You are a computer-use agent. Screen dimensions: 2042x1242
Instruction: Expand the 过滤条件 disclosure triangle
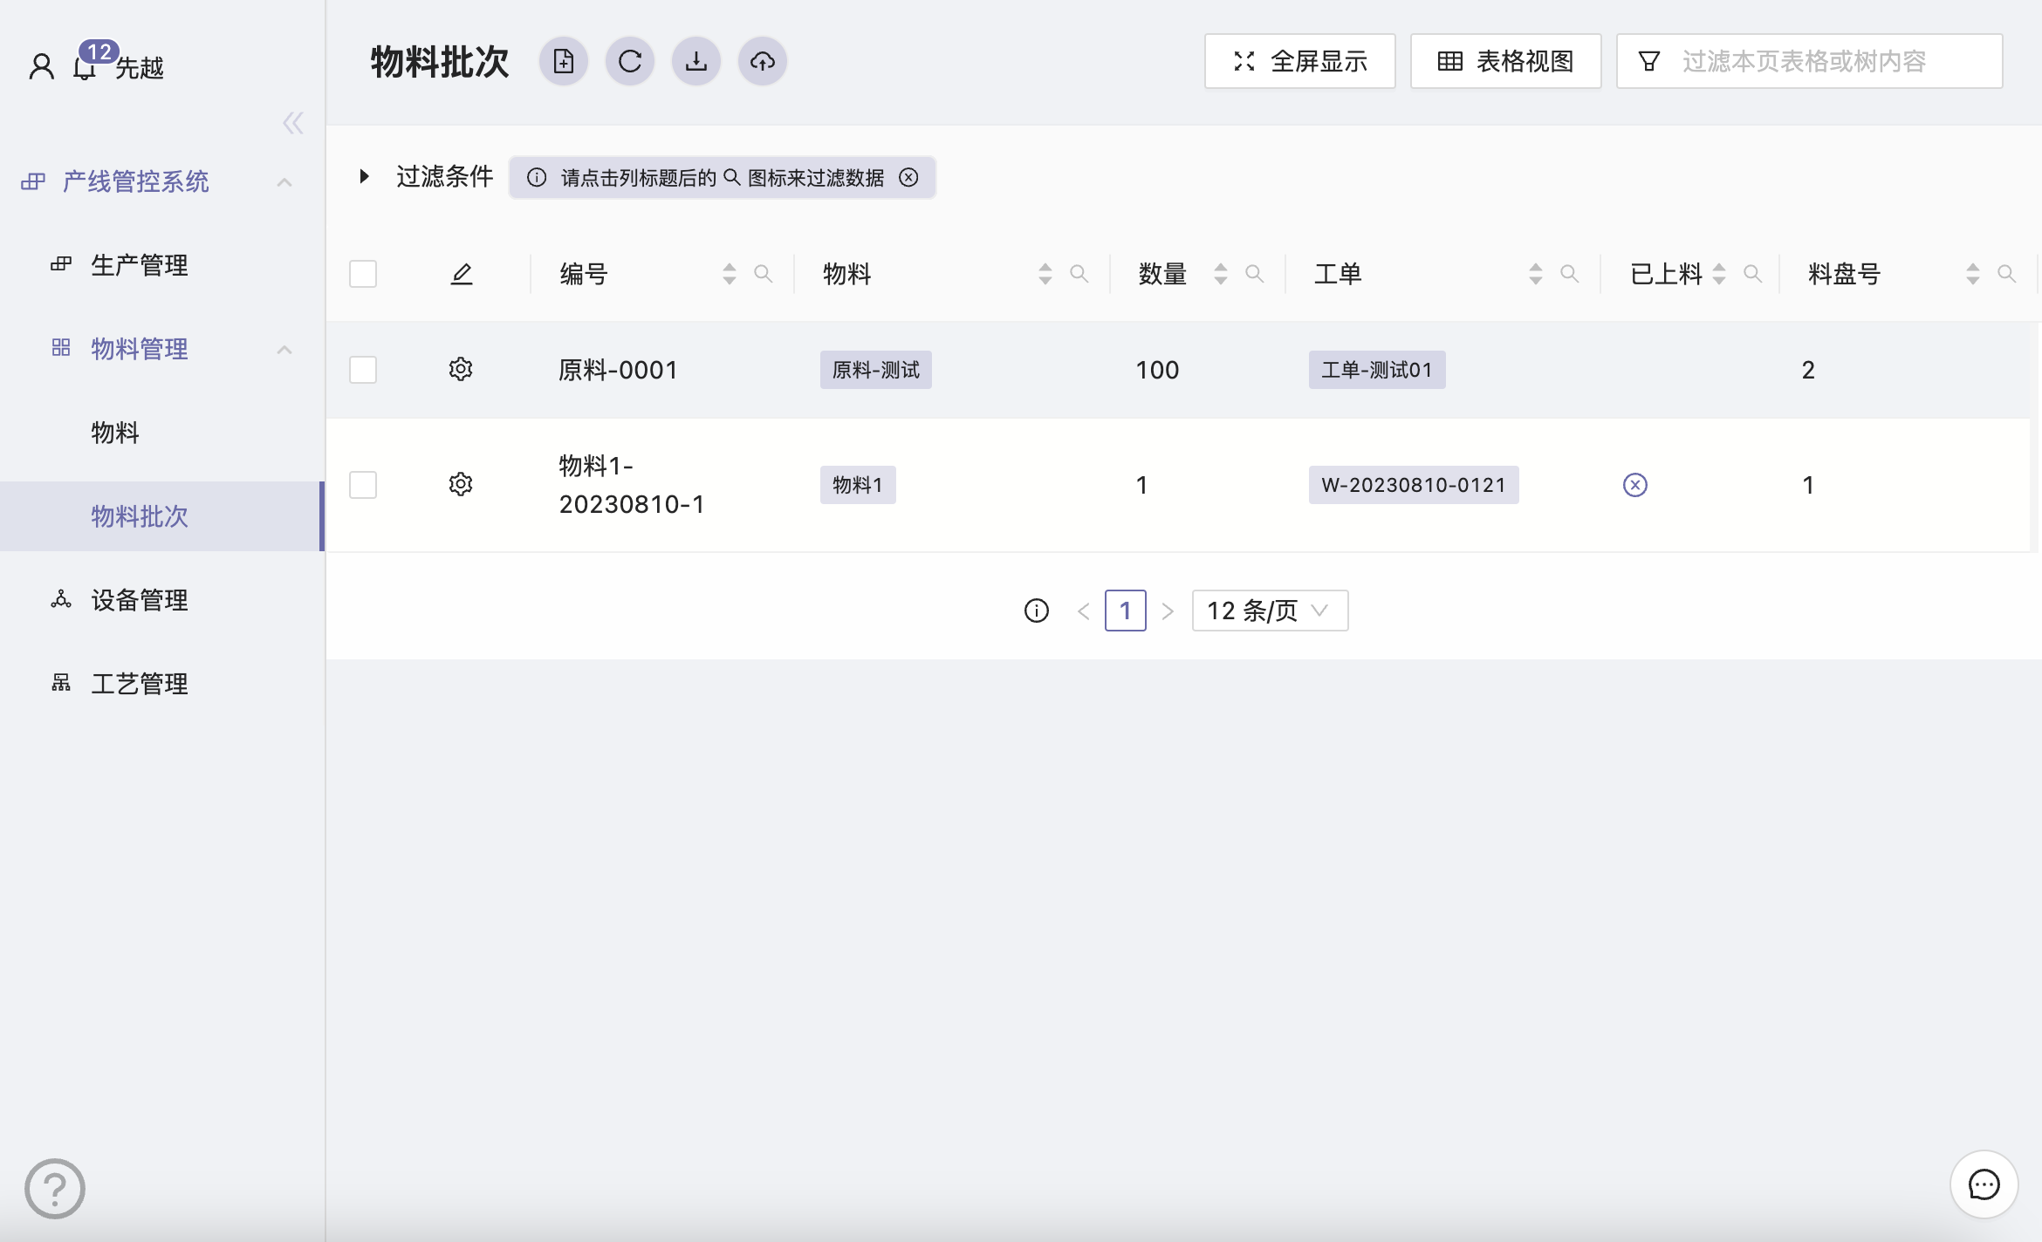point(365,177)
